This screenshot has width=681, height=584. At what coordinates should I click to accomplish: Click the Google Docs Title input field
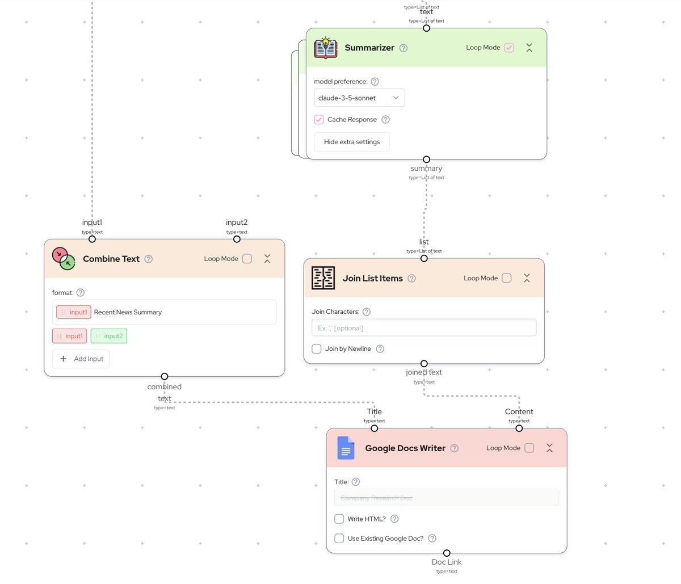[x=447, y=498]
